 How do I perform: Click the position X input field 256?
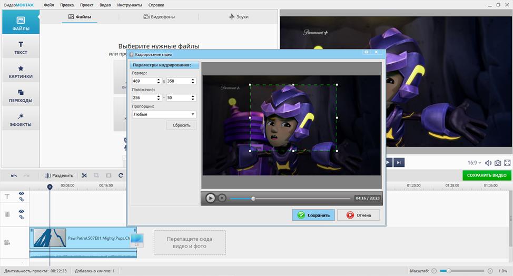pyautogui.click(x=144, y=98)
